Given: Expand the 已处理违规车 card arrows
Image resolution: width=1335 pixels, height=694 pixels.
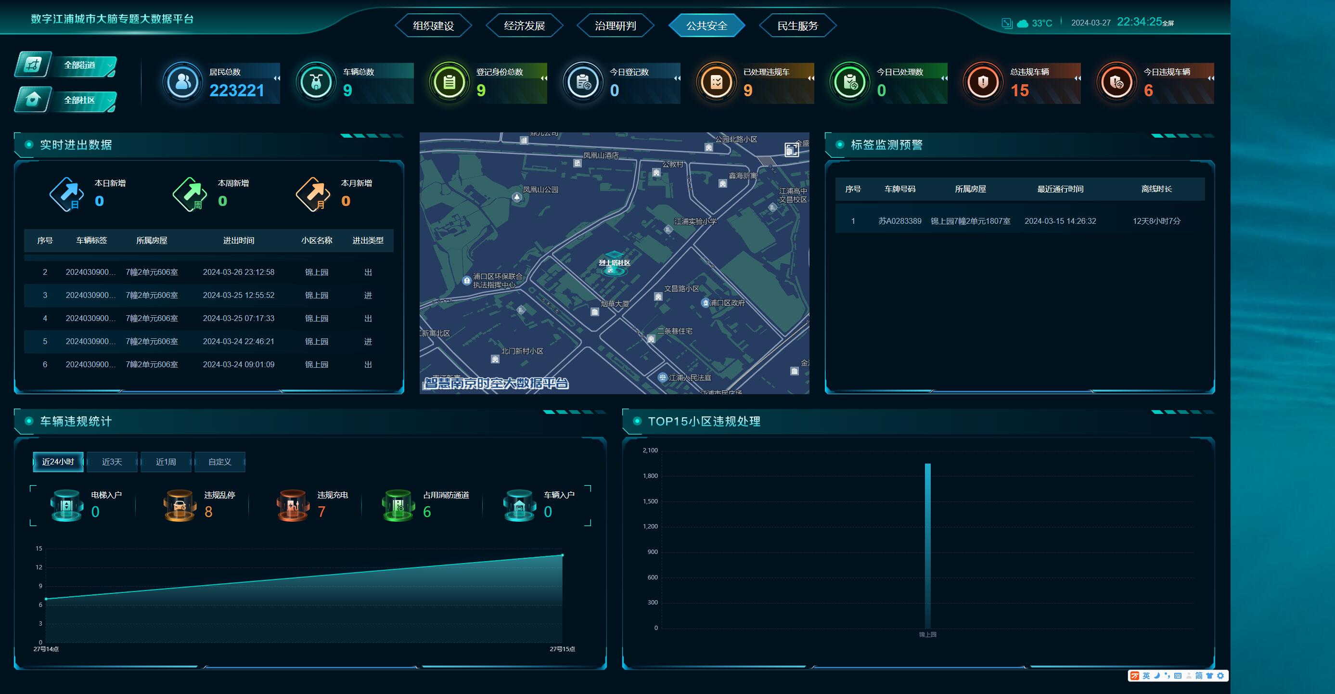Looking at the screenshot, I should [810, 78].
